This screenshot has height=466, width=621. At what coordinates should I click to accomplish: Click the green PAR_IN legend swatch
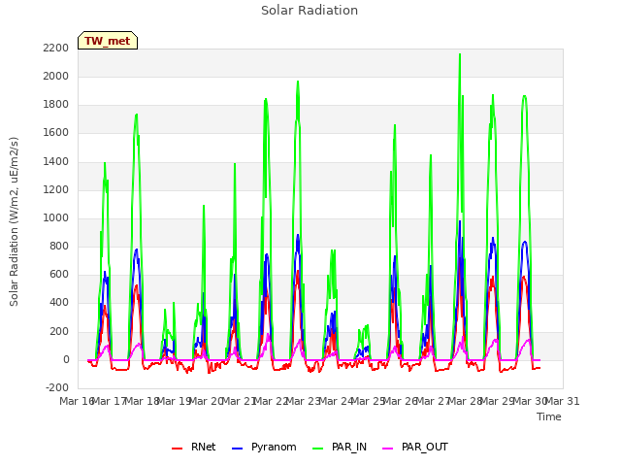317,449
